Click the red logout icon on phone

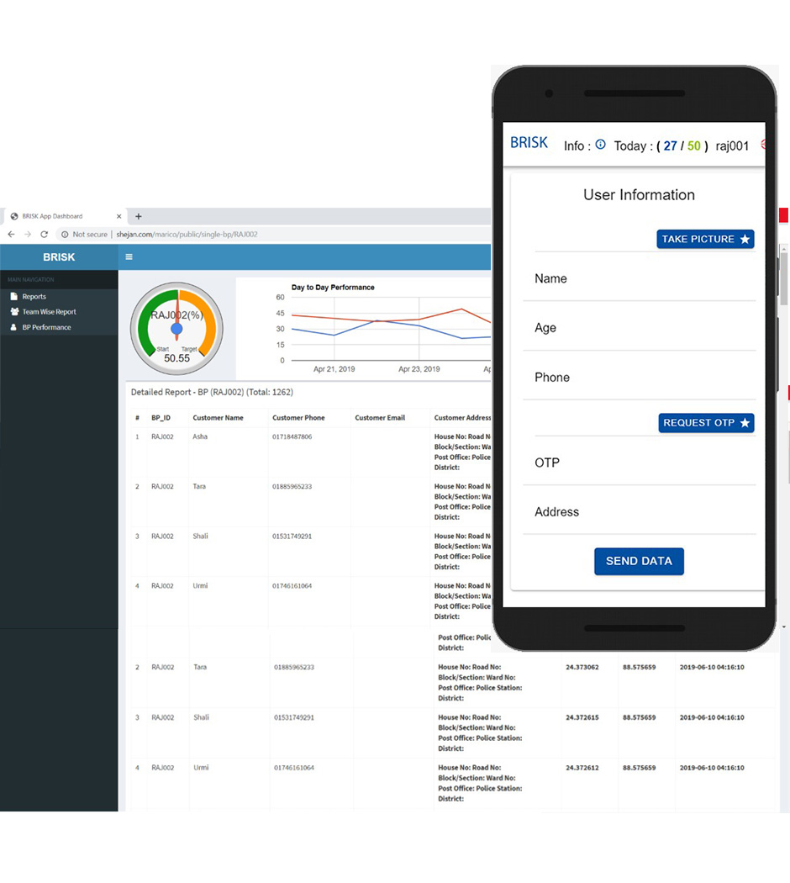(x=762, y=144)
